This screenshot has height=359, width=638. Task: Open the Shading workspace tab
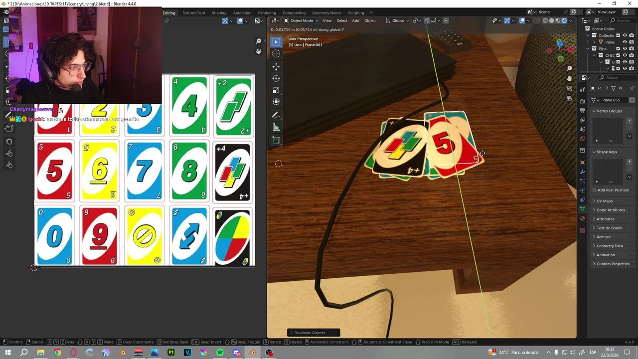tap(219, 13)
